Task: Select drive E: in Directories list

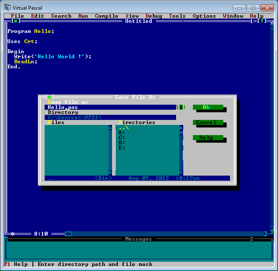Action: tap(122, 148)
